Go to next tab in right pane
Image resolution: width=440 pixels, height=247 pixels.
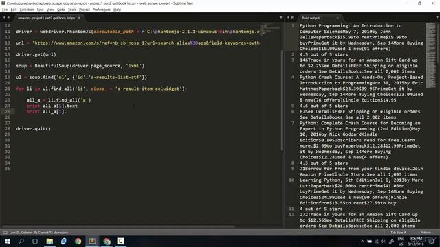coord(292,18)
